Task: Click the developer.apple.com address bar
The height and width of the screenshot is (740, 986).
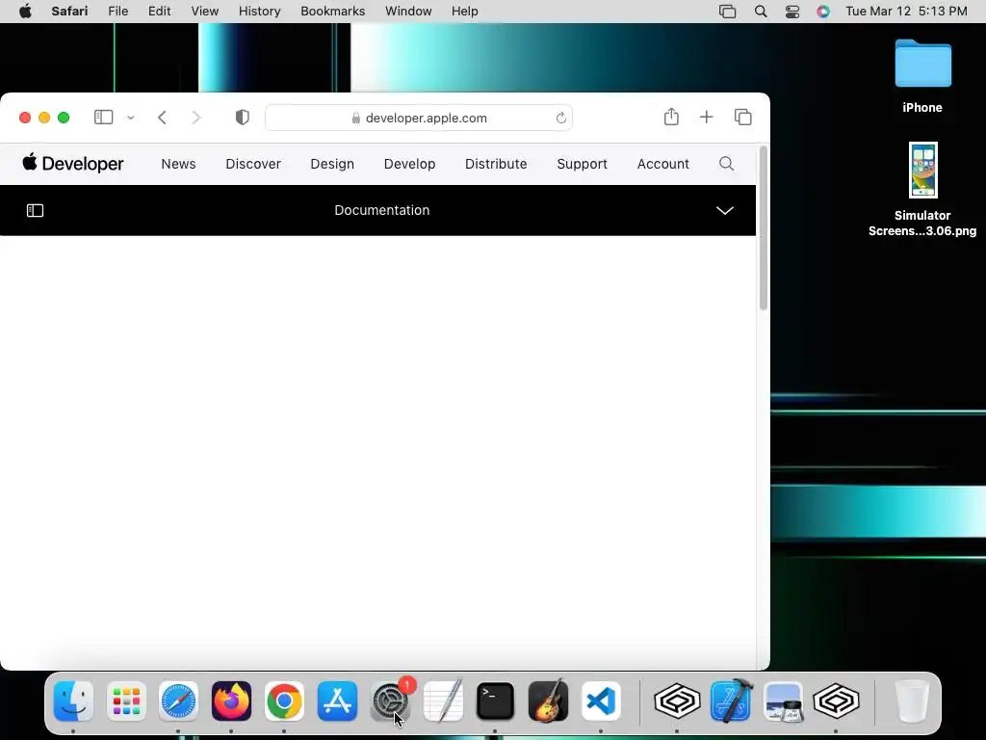Action: (419, 118)
